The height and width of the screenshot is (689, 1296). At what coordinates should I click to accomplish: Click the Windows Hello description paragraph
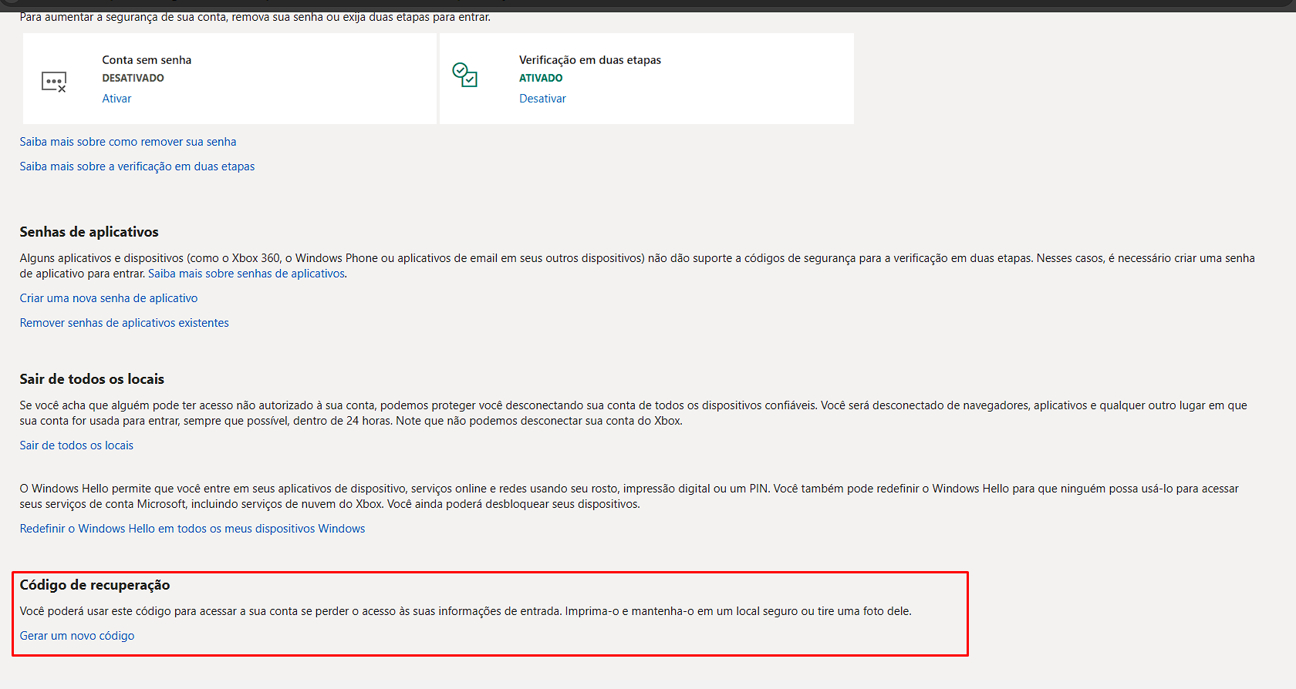tap(629, 496)
